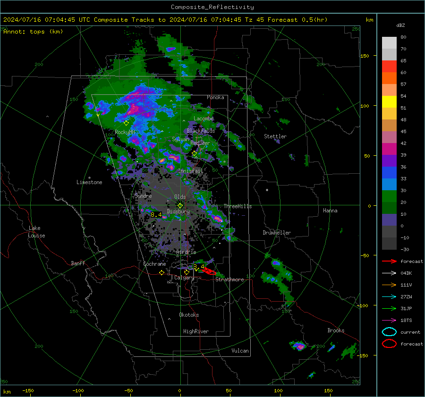Click the yellow diamond marker above RockyMH
The height and width of the screenshot is (397, 425).
point(126,123)
